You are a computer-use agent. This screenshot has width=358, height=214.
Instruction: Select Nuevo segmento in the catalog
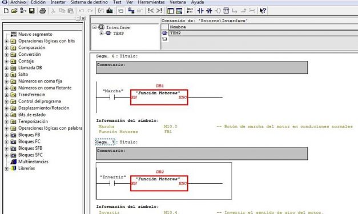[x=35, y=34]
